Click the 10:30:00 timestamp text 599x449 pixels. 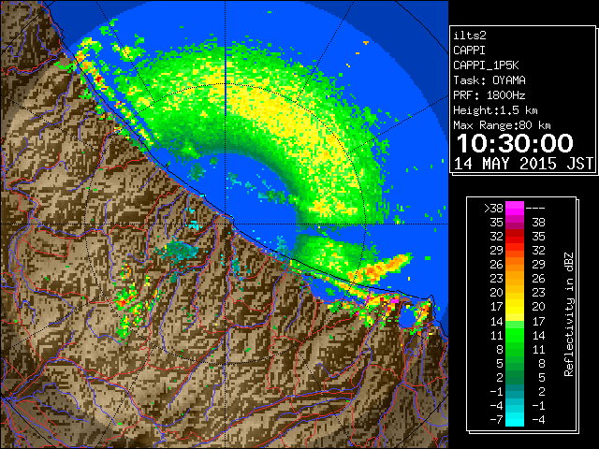[515, 143]
